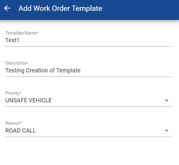Click the Priority* field label
This screenshot has width=179, height=165.
click(13, 93)
